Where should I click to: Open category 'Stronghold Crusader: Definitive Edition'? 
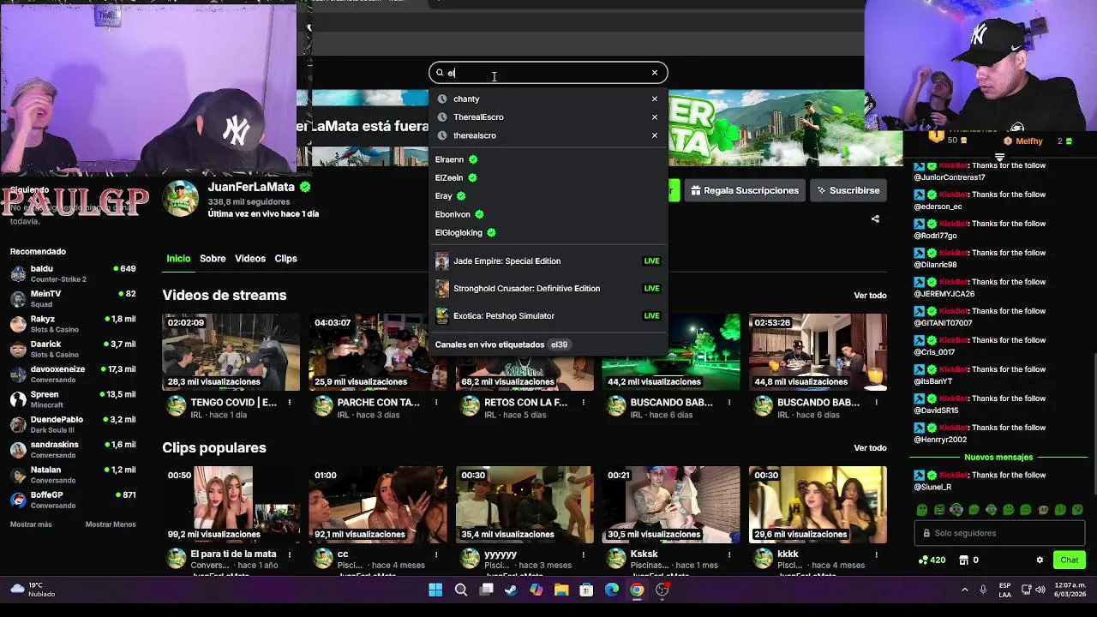coord(548,288)
